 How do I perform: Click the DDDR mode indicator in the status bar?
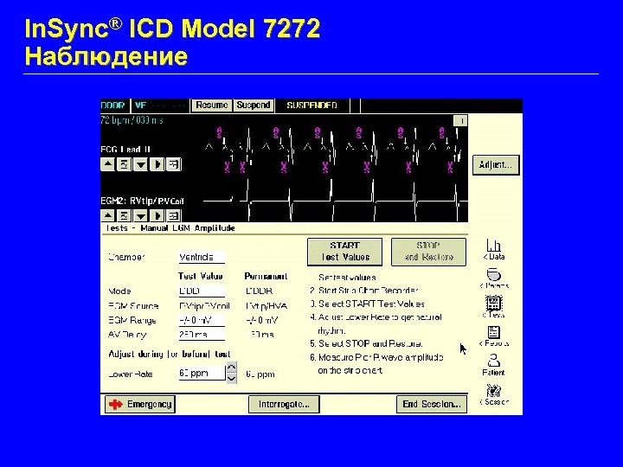click(x=114, y=106)
